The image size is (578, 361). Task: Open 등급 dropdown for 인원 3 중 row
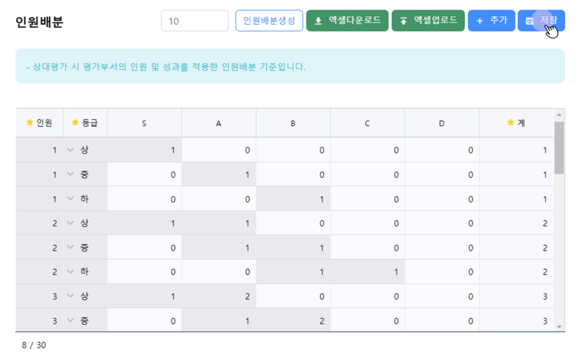click(71, 320)
